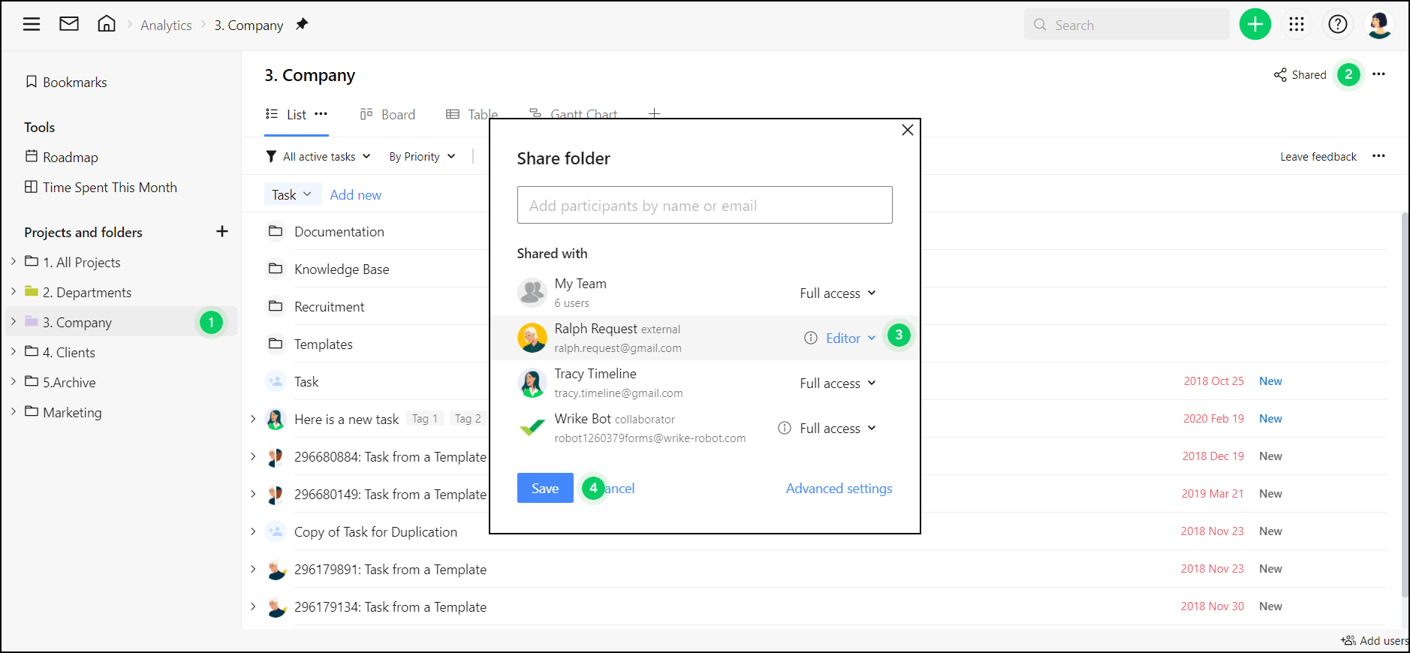
Task: Switch to the Board view tab
Action: click(x=387, y=115)
